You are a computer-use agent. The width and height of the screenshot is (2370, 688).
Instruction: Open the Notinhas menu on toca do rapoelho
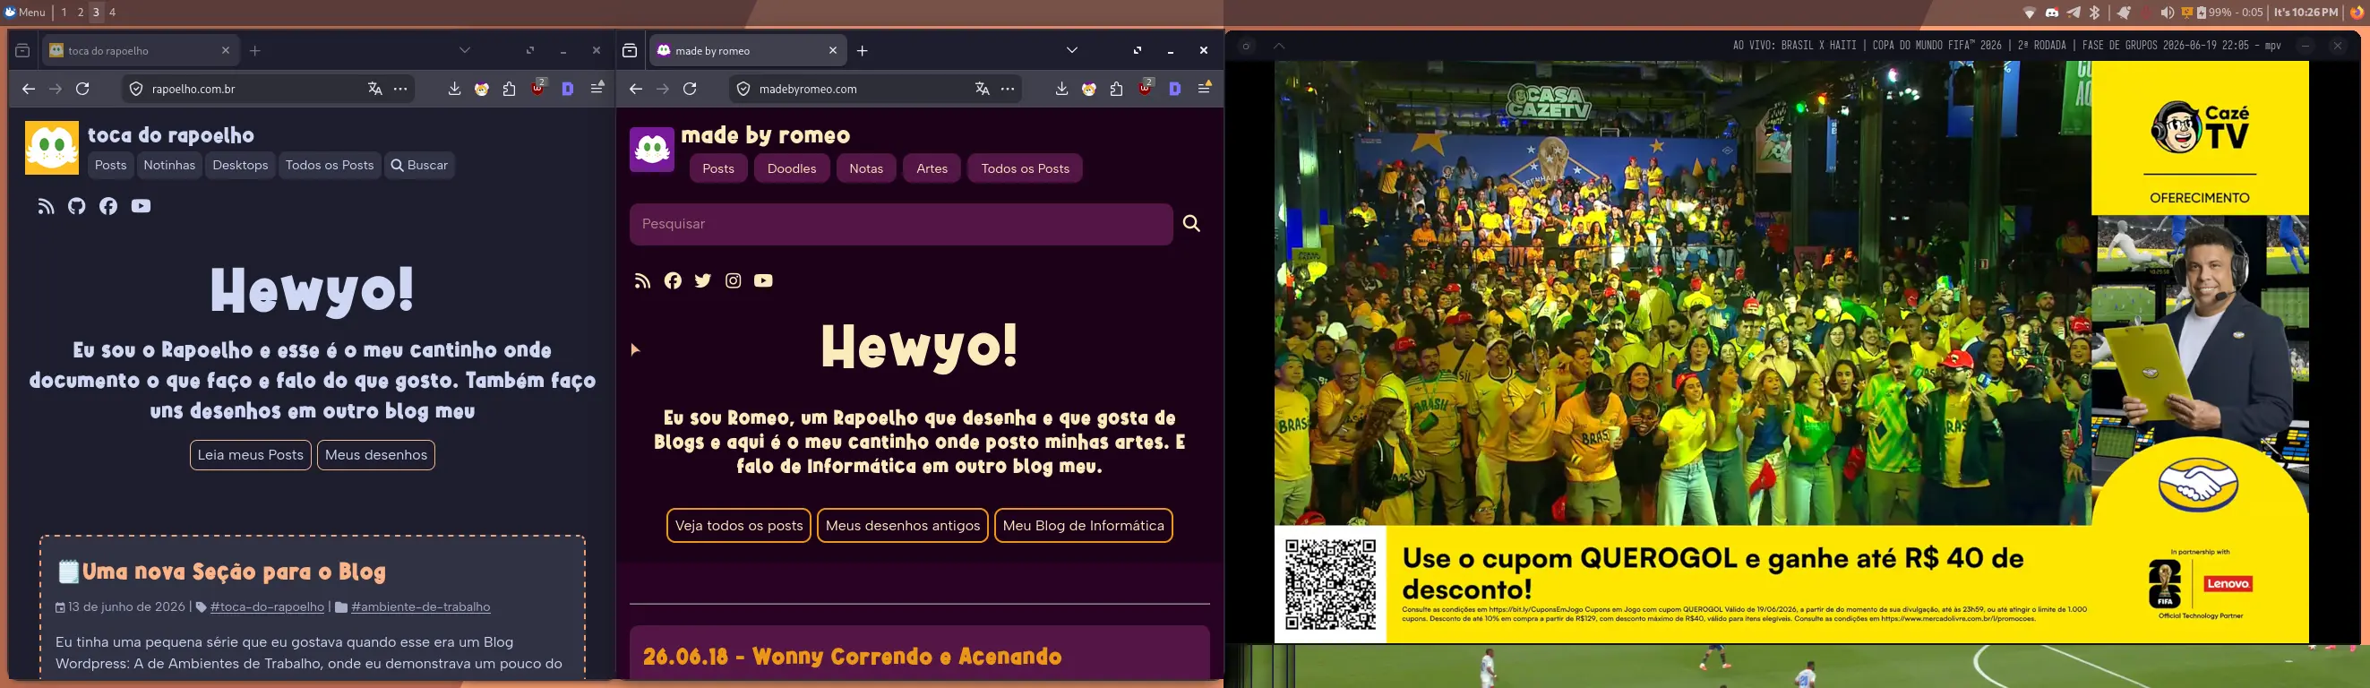click(x=169, y=166)
